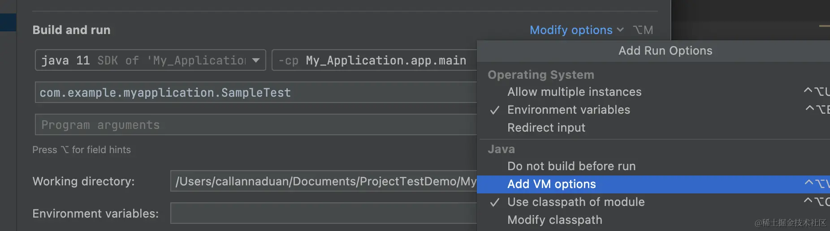Click the ⌥M shortcut hint near Modify options
Screen dimensions: 830x231
pos(643,30)
